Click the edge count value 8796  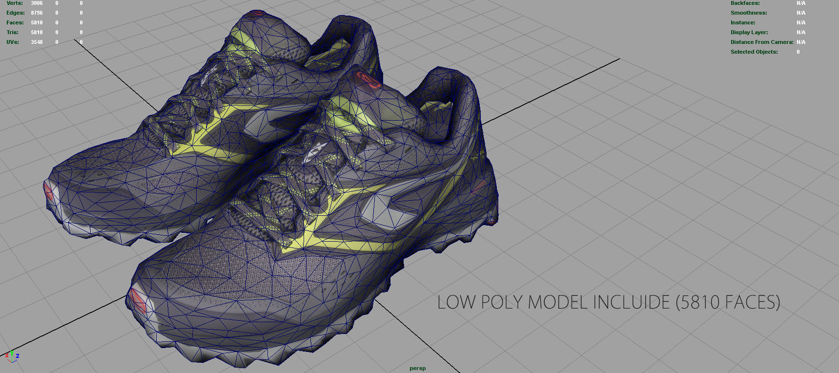[37, 13]
